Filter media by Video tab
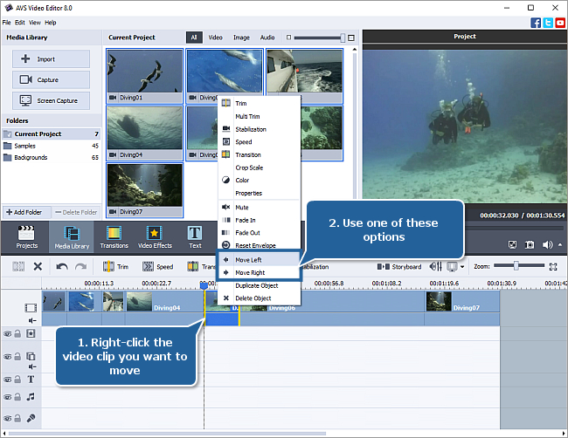 (215, 38)
